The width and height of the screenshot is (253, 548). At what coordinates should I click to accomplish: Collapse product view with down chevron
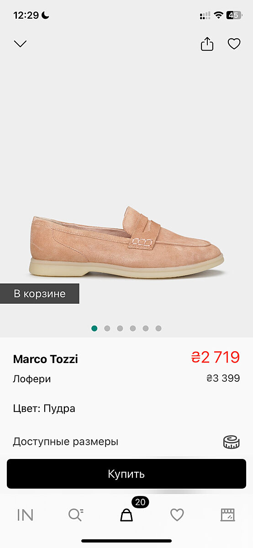tap(20, 44)
